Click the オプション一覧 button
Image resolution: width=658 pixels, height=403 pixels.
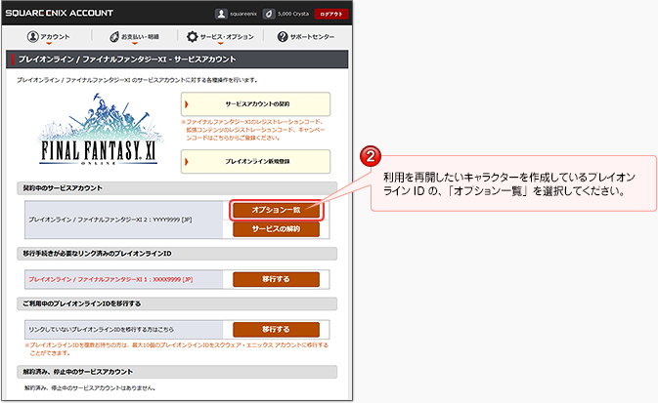[276, 210]
